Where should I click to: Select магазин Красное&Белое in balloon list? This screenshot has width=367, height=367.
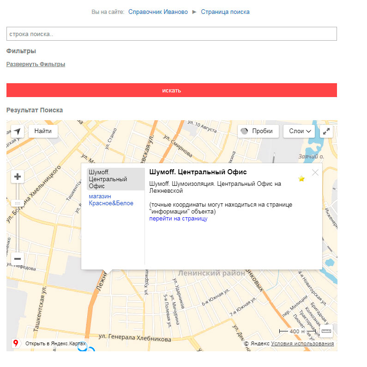tap(111, 200)
